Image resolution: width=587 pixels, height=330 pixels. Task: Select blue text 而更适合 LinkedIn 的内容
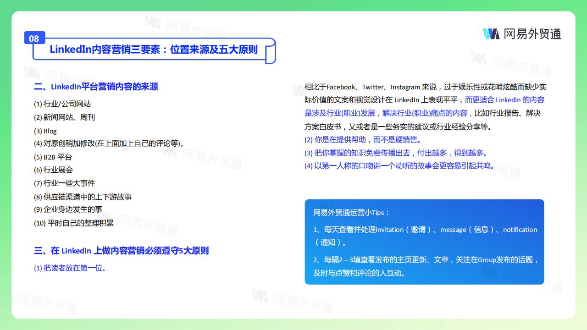[504, 100]
